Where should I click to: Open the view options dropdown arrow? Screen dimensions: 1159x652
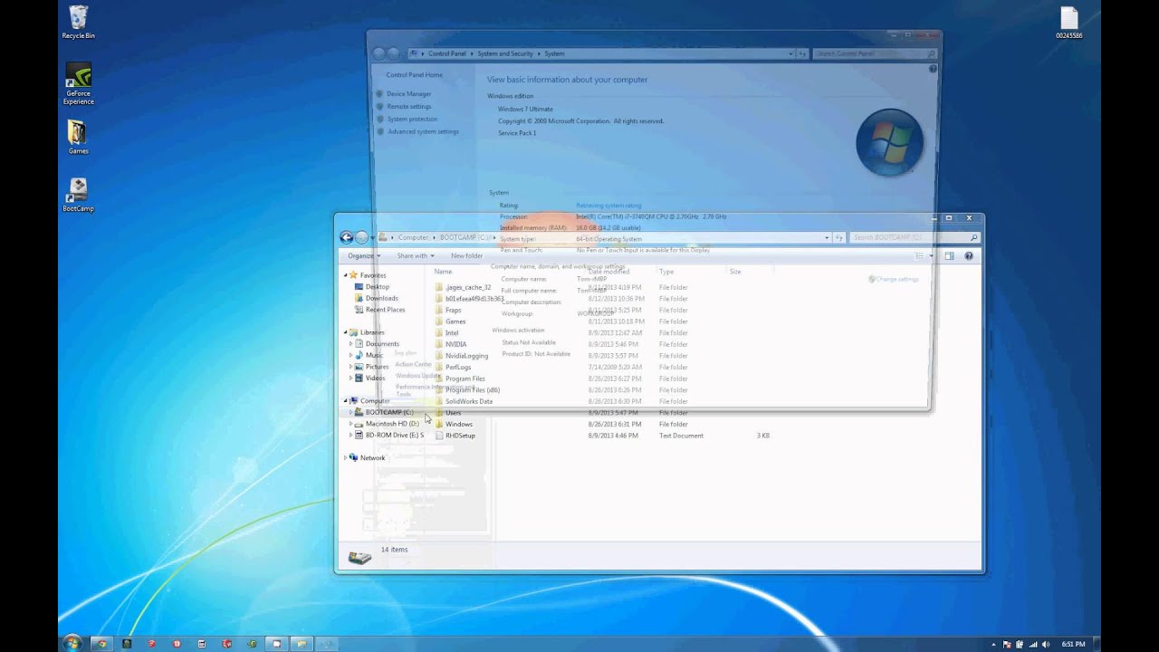click(x=931, y=256)
